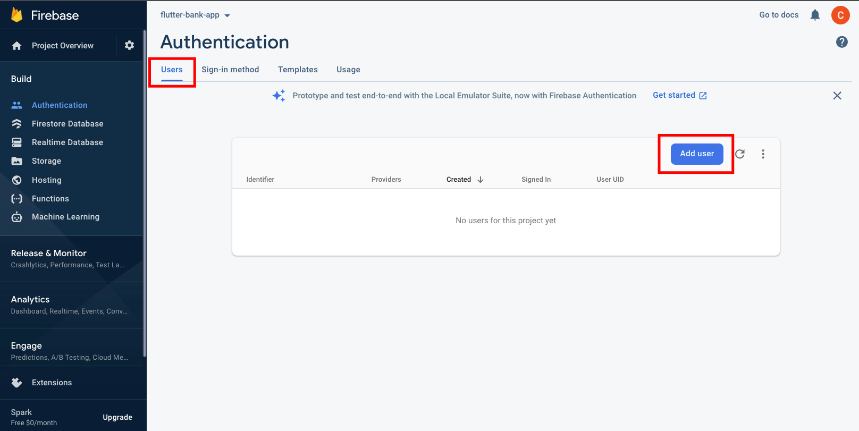Screen dimensions: 859x431
Task: Open notifications bell icon
Action: [x=815, y=15]
